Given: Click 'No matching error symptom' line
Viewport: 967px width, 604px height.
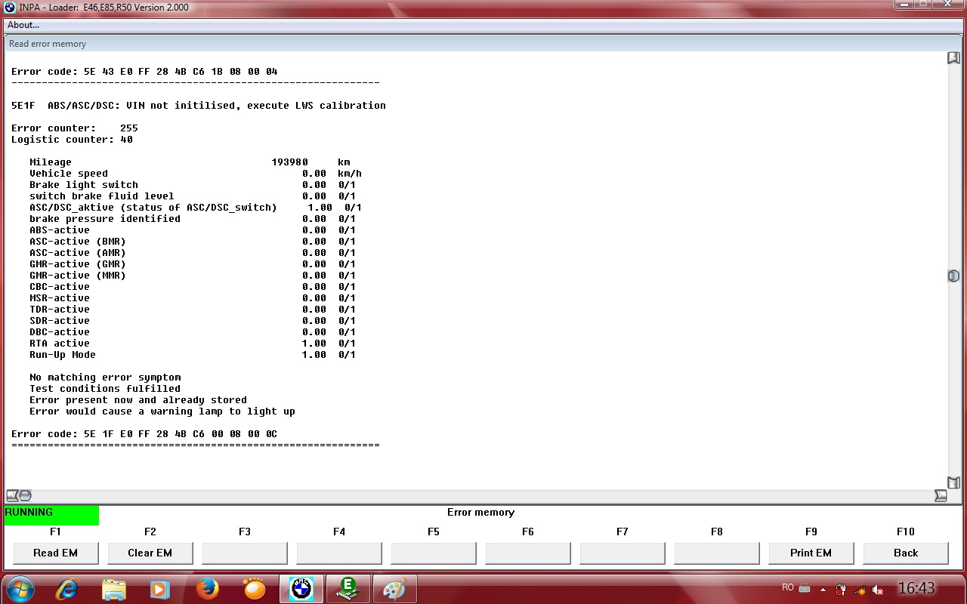Looking at the screenshot, I should pyautogui.click(x=105, y=377).
